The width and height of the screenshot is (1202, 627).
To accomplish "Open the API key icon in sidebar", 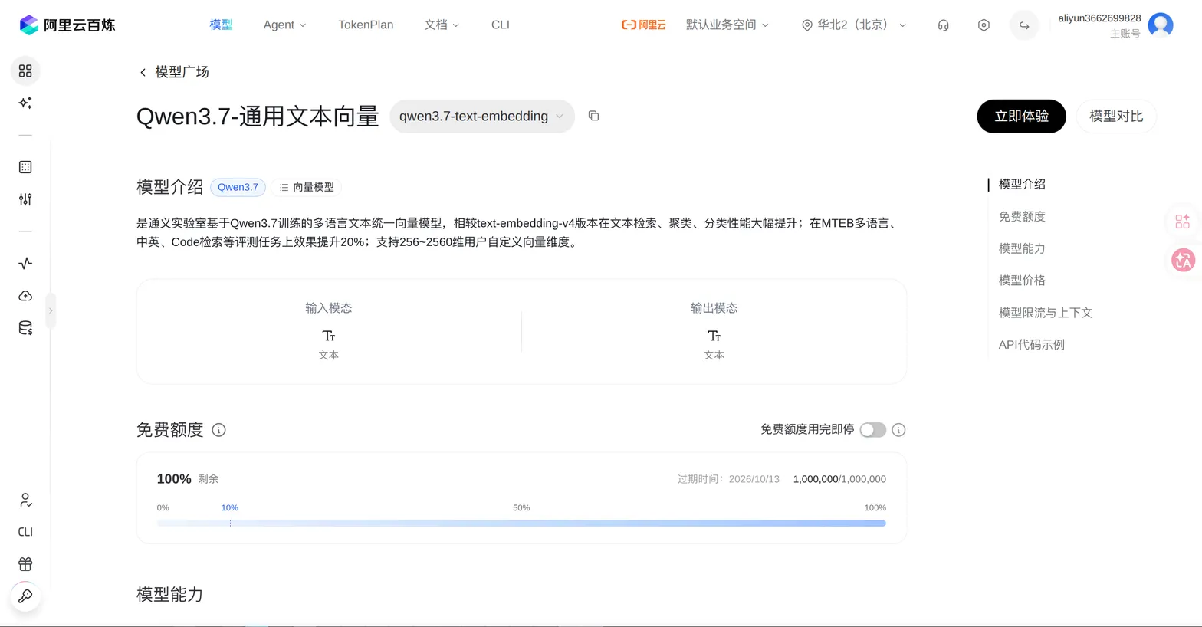I will [25, 596].
